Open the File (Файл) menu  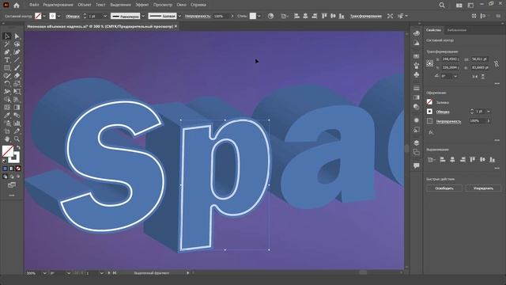pos(34,5)
